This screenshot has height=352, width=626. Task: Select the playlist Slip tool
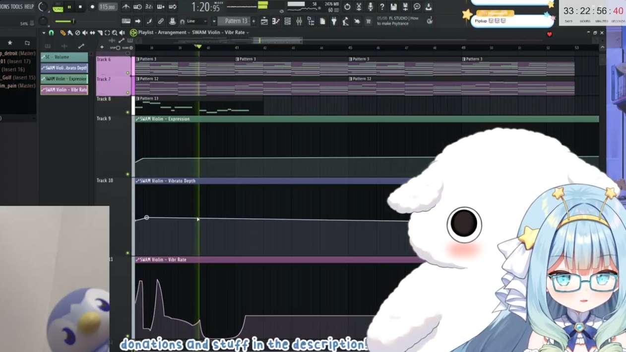pos(92,33)
